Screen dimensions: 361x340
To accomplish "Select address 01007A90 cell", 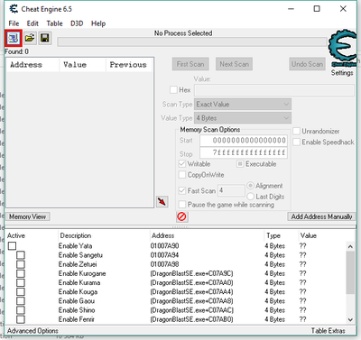I will coord(164,246).
